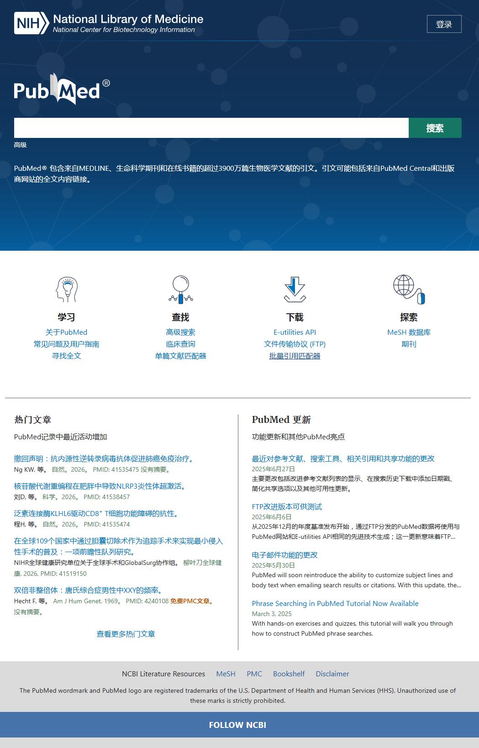Open the 寻找全文 link
Image resolution: width=479 pixels, height=748 pixels.
coord(66,356)
